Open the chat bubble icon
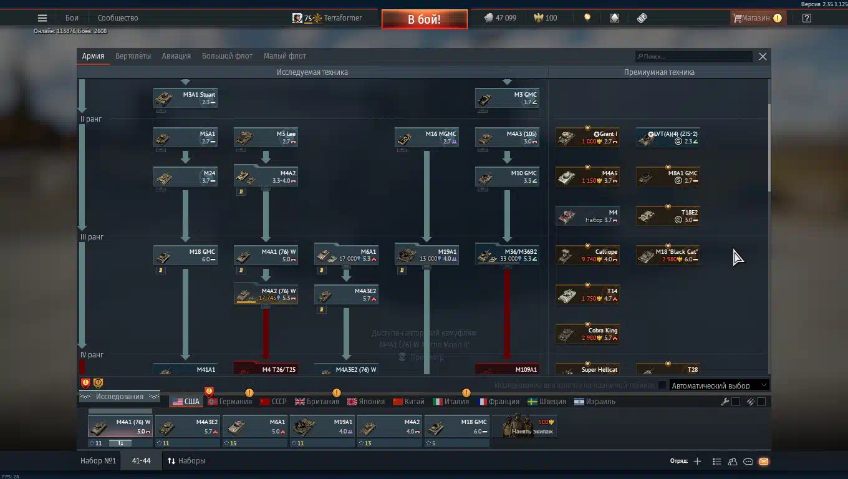The height and width of the screenshot is (479, 848). [x=748, y=462]
